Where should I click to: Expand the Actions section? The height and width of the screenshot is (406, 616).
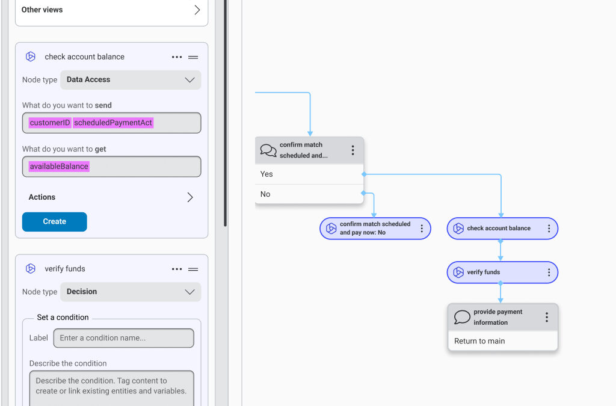(x=111, y=197)
